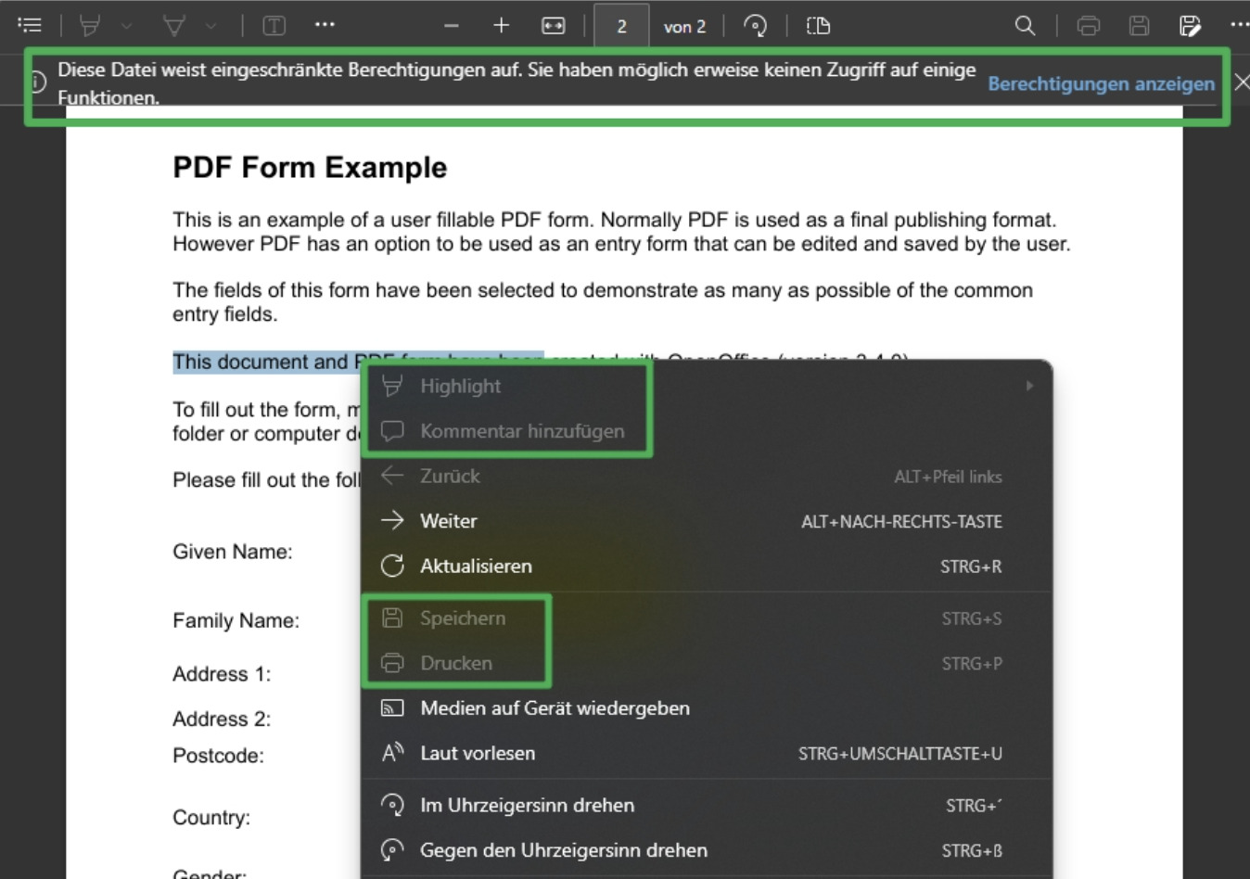Click the rotate page toolbar icon
This screenshot has width=1250, height=879.
point(756,26)
